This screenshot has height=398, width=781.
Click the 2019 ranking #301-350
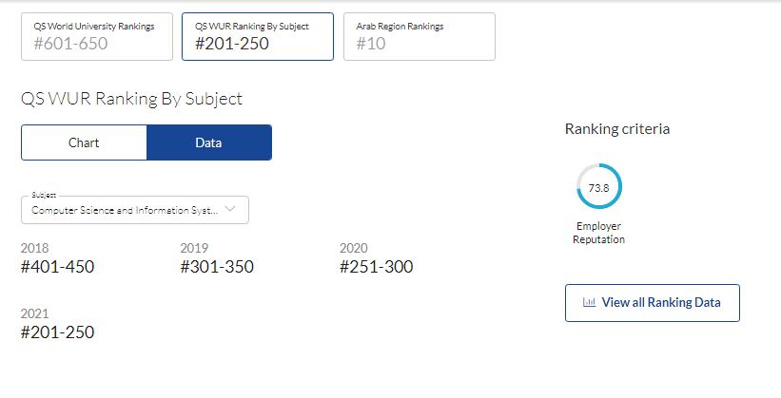pos(217,267)
